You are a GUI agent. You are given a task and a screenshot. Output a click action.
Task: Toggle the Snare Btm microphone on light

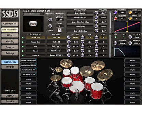(23, 42)
